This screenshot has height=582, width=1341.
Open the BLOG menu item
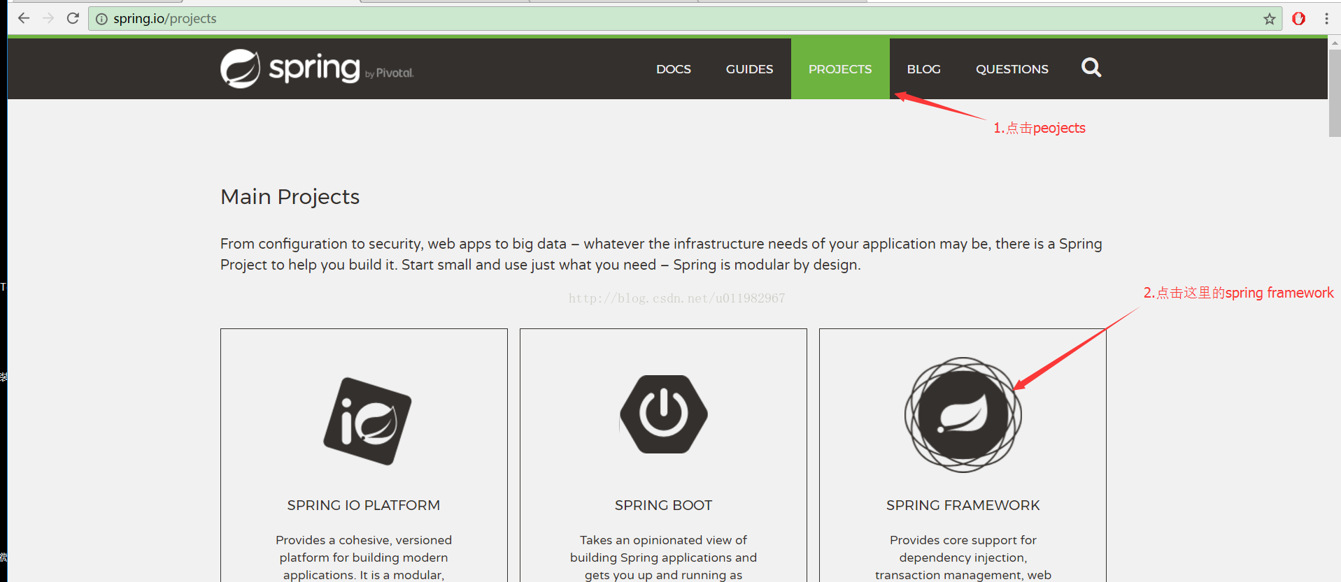[924, 69]
